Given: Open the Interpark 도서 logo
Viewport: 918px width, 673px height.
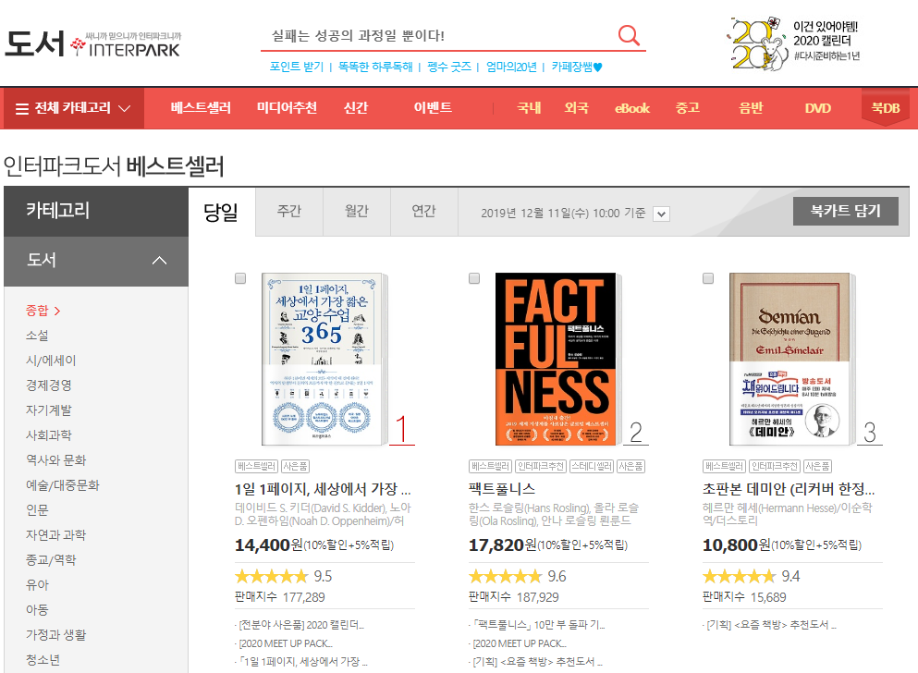Looking at the screenshot, I should click(93, 43).
